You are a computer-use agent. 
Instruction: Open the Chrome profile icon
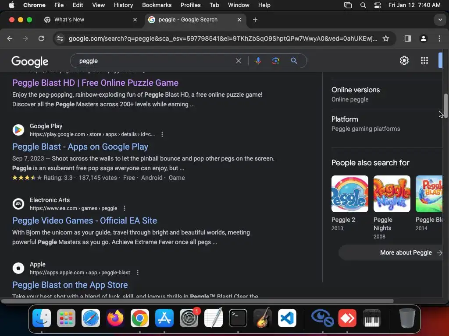click(424, 38)
